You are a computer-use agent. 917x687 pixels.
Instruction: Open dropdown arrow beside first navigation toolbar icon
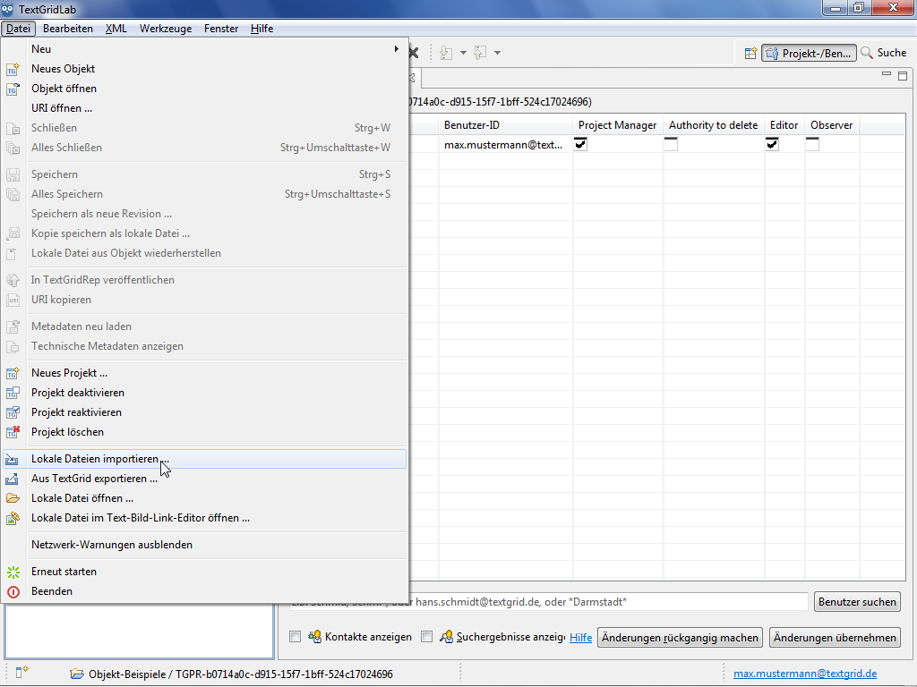coord(463,53)
